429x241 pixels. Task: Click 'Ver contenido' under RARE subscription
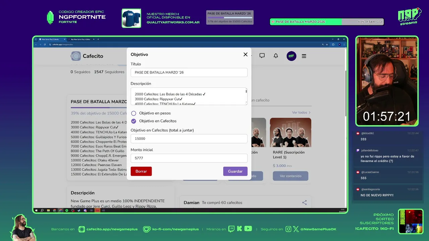coord(291,176)
